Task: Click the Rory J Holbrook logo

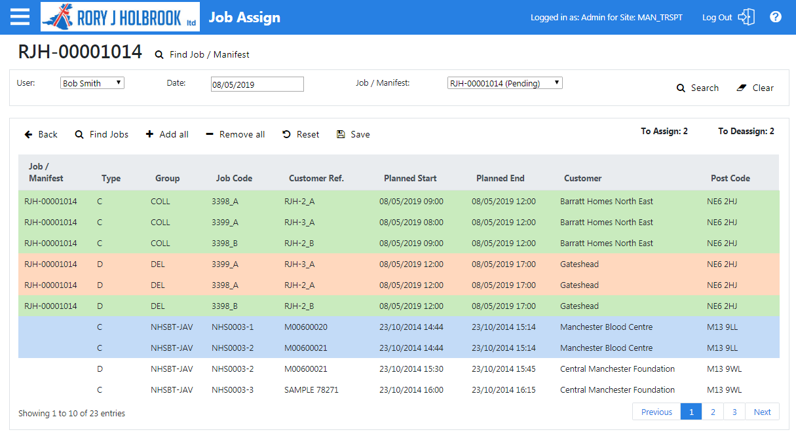Action: click(120, 17)
